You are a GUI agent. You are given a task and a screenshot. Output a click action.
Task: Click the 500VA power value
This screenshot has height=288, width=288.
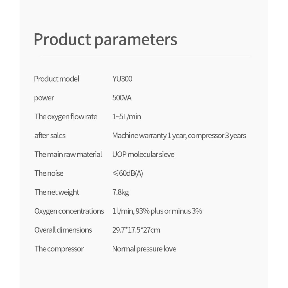122,98
